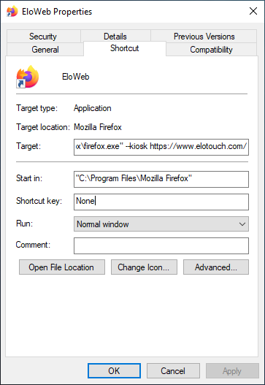Dismiss the dialog with Cancel
Viewport: 265px width, 385px height.
(173, 371)
